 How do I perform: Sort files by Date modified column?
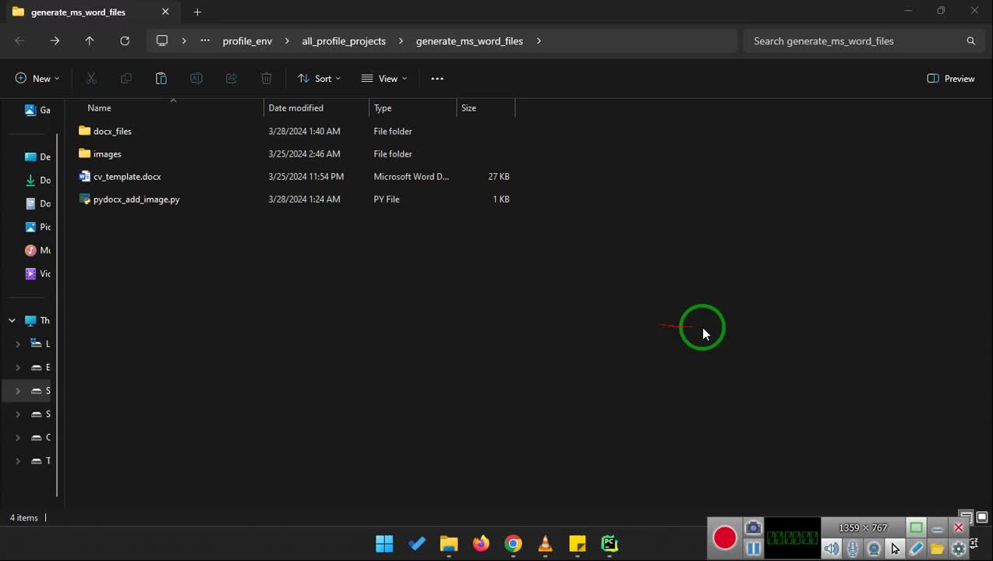[x=296, y=108]
